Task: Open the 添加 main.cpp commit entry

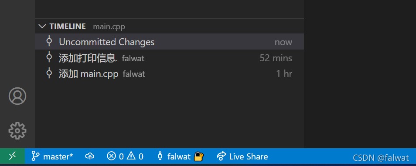Action: [169, 73]
